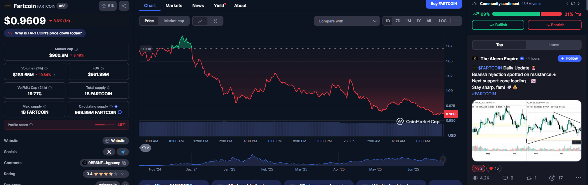Click the Profile score progress bar

(104, 125)
